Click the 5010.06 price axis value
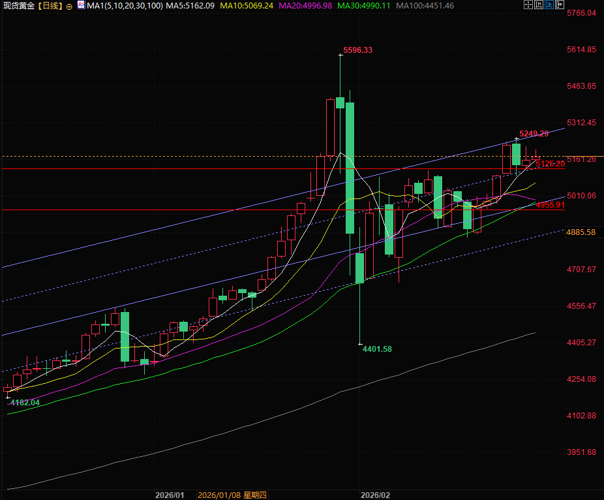Viewport: 604px width, 500px height. tap(581, 196)
